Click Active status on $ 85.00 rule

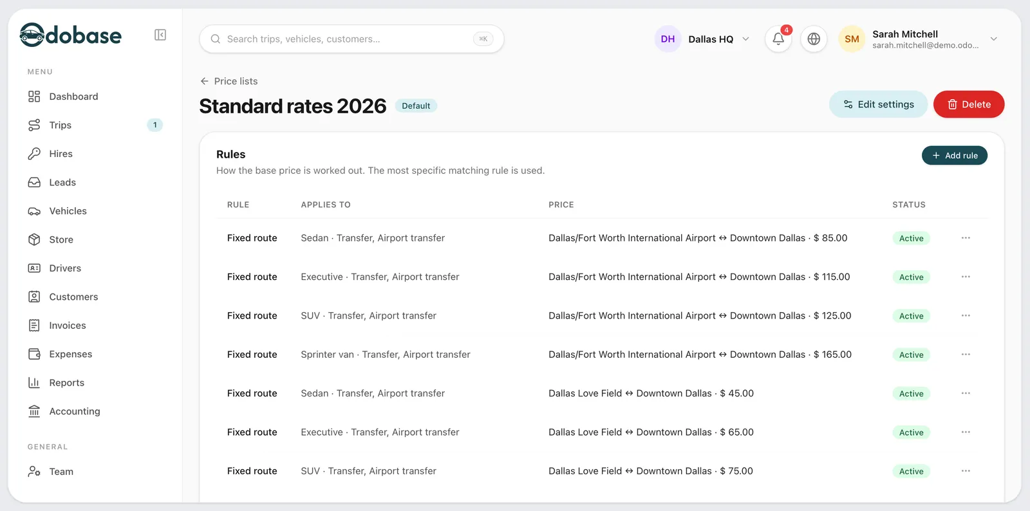911,238
